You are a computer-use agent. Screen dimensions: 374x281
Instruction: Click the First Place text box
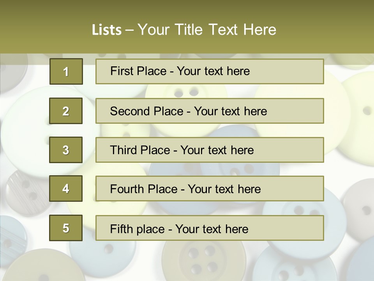210,71
